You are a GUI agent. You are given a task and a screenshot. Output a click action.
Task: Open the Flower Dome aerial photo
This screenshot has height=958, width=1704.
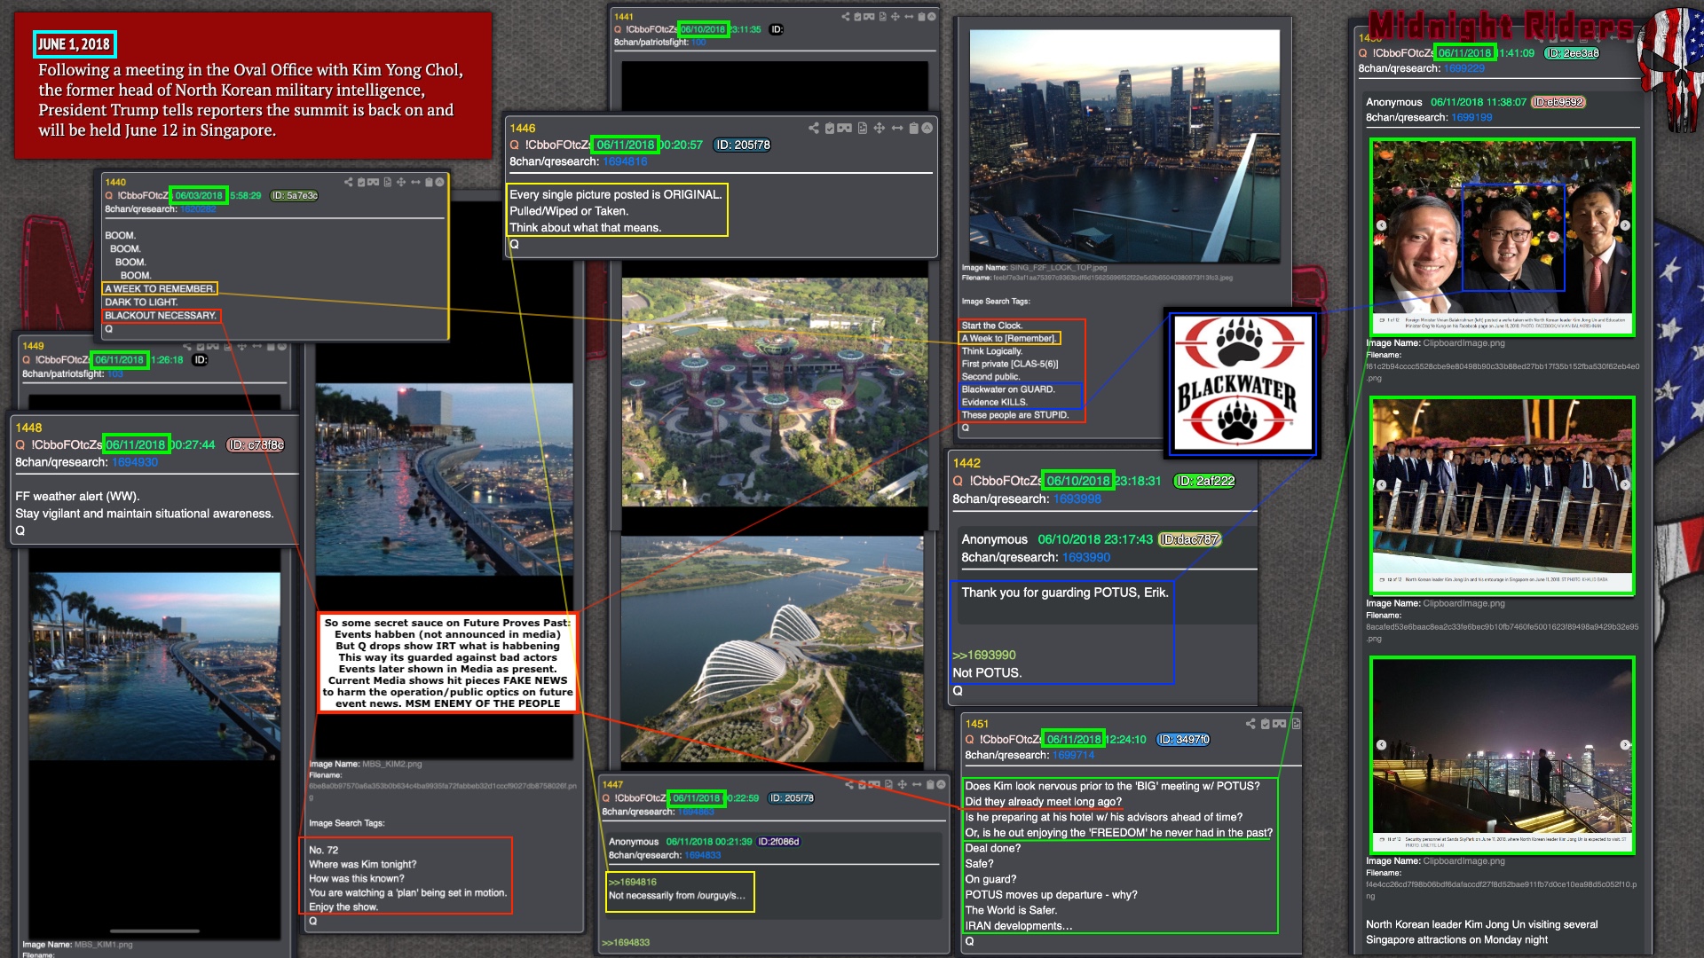tap(772, 649)
